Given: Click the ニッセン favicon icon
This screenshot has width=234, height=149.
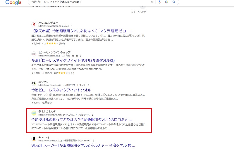Looking at the screenshot, I should [34, 83].
